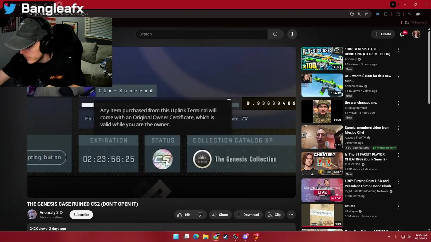Open Anomaly 3 channel name link
431x242 pixels.
[x=49, y=212]
